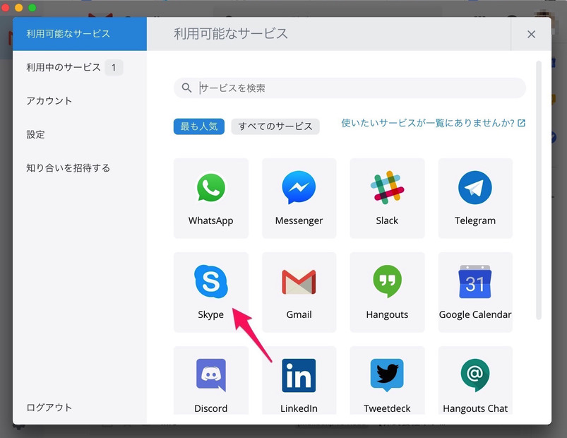The image size is (567, 438).
Task: Focus the サービスを検索 search field
Action: 350,88
